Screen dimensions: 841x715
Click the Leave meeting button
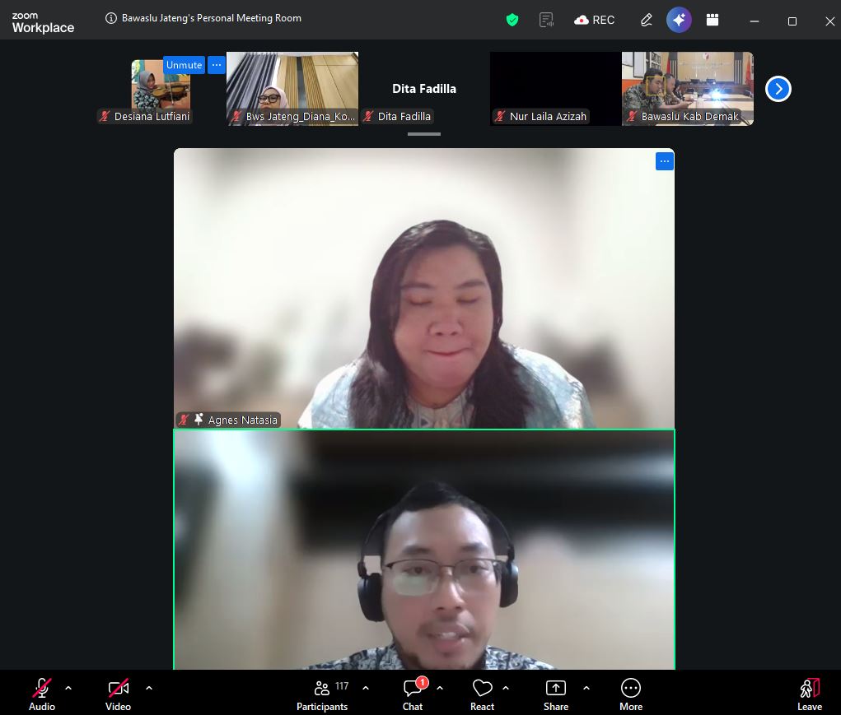[x=810, y=694]
